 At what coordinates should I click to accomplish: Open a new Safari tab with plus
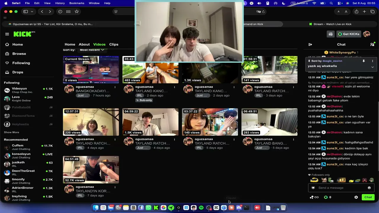pos(364,12)
